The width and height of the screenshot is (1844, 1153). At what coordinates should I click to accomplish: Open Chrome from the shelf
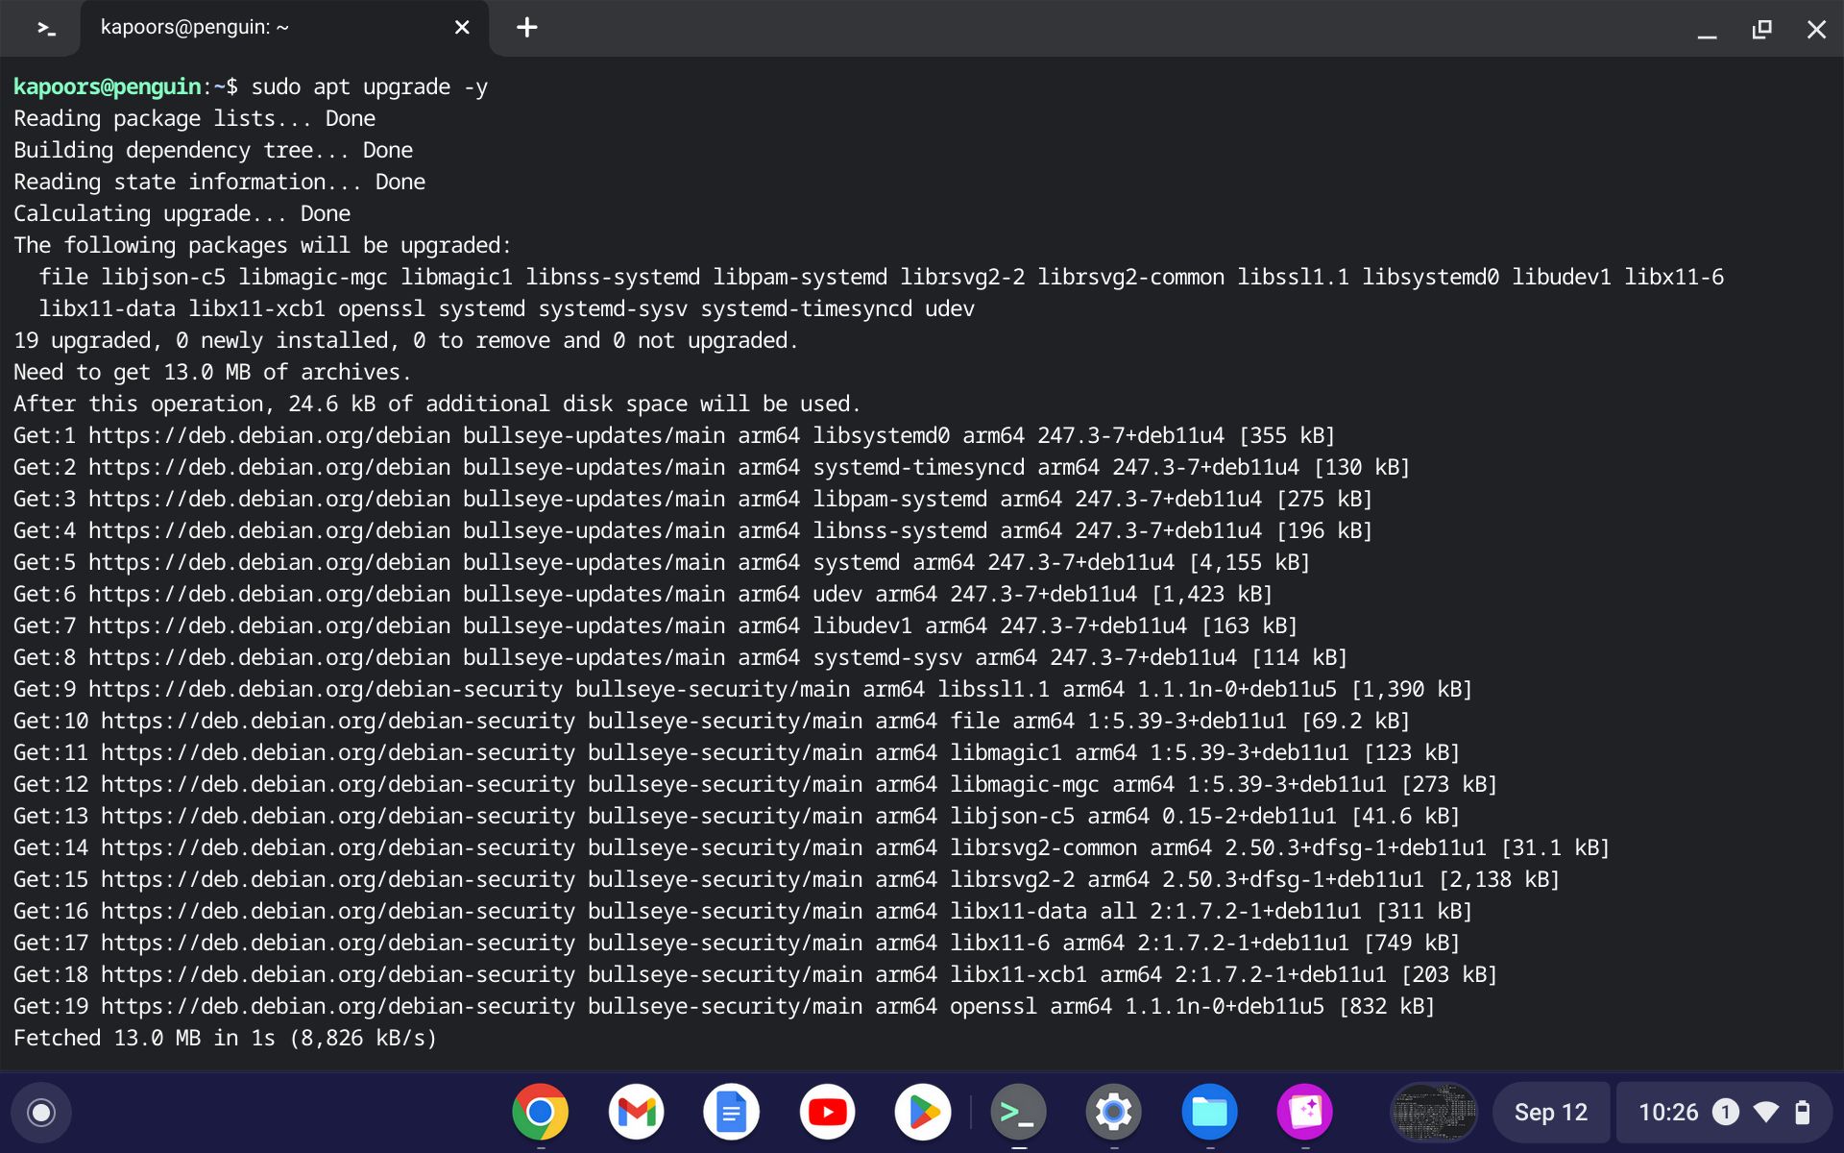[541, 1112]
